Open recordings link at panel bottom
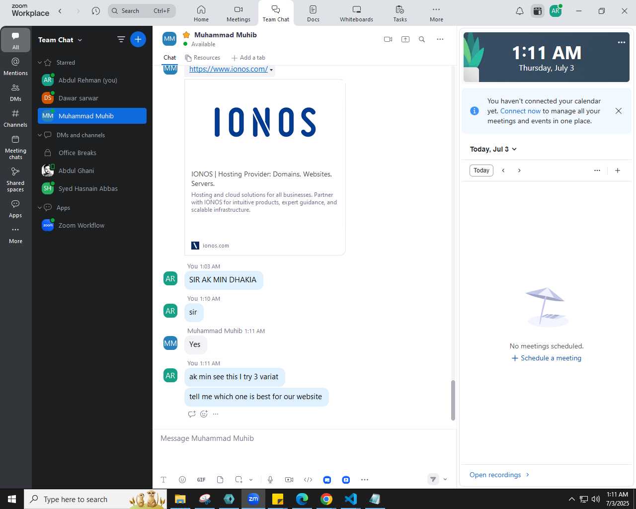 pyautogui.click(x=499, y=475)
